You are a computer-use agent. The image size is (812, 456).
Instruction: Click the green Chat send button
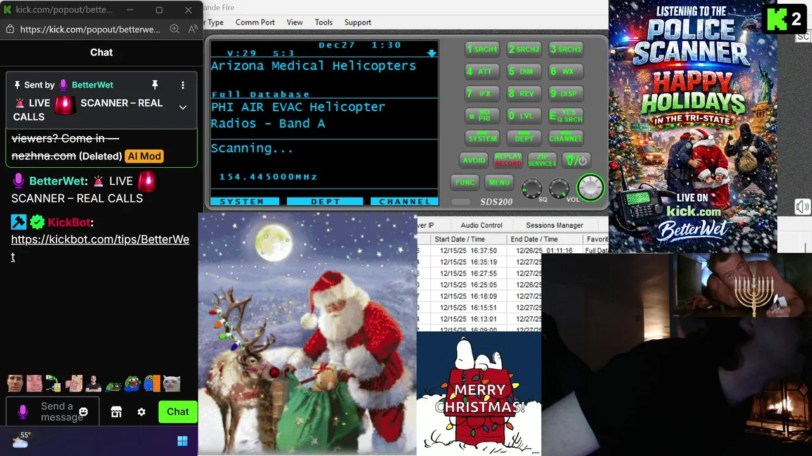178,412
